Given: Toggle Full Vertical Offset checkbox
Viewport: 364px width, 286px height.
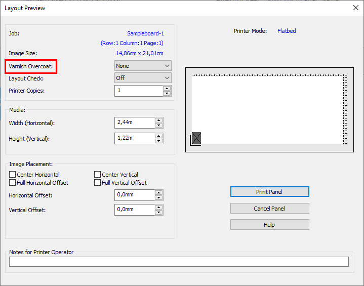Looking at the screenshot, I should [97, 182].
